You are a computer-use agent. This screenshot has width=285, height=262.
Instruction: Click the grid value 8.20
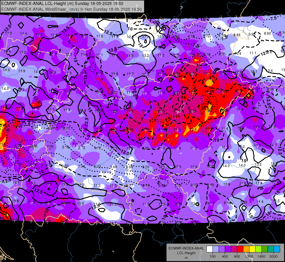146,167
